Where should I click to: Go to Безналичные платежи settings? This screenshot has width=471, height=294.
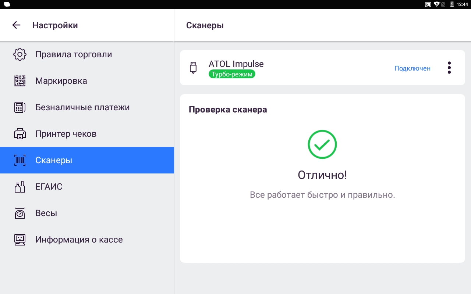point(82,107)
